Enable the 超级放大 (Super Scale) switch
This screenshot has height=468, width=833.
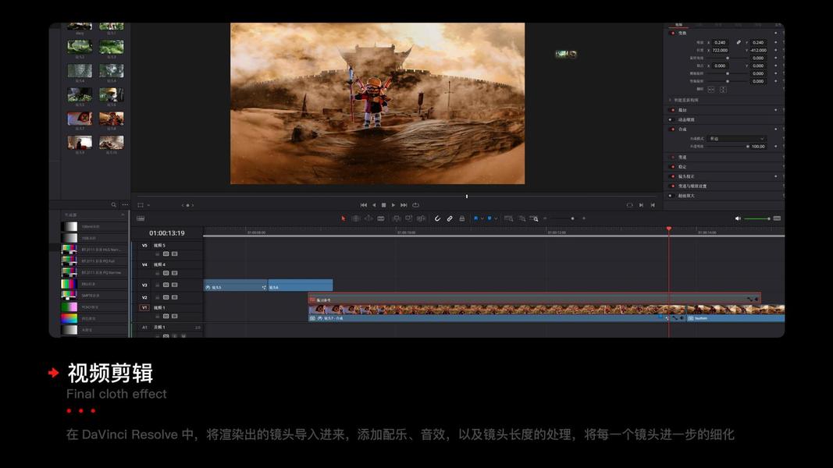[671, 196]
